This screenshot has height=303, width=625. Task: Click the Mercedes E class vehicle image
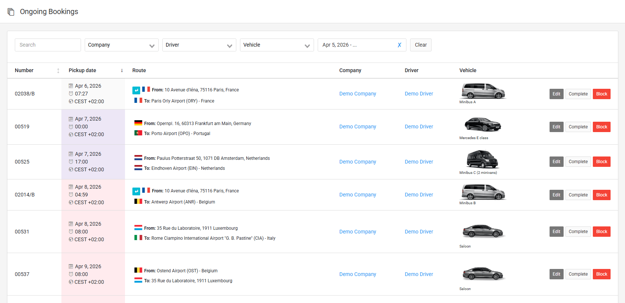pyautogui.click(x=482, y=124)
